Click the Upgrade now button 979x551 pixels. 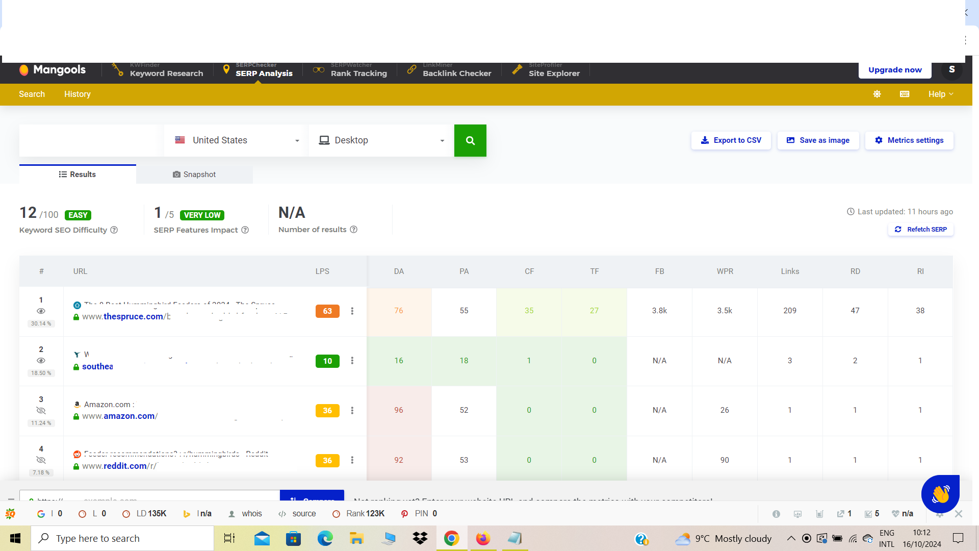[895, 70]
